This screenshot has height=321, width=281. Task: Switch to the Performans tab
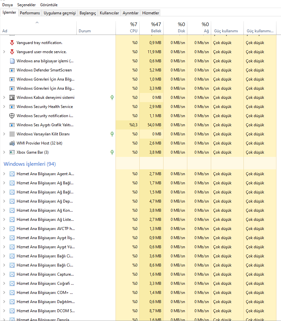click(x=30, y=13)
